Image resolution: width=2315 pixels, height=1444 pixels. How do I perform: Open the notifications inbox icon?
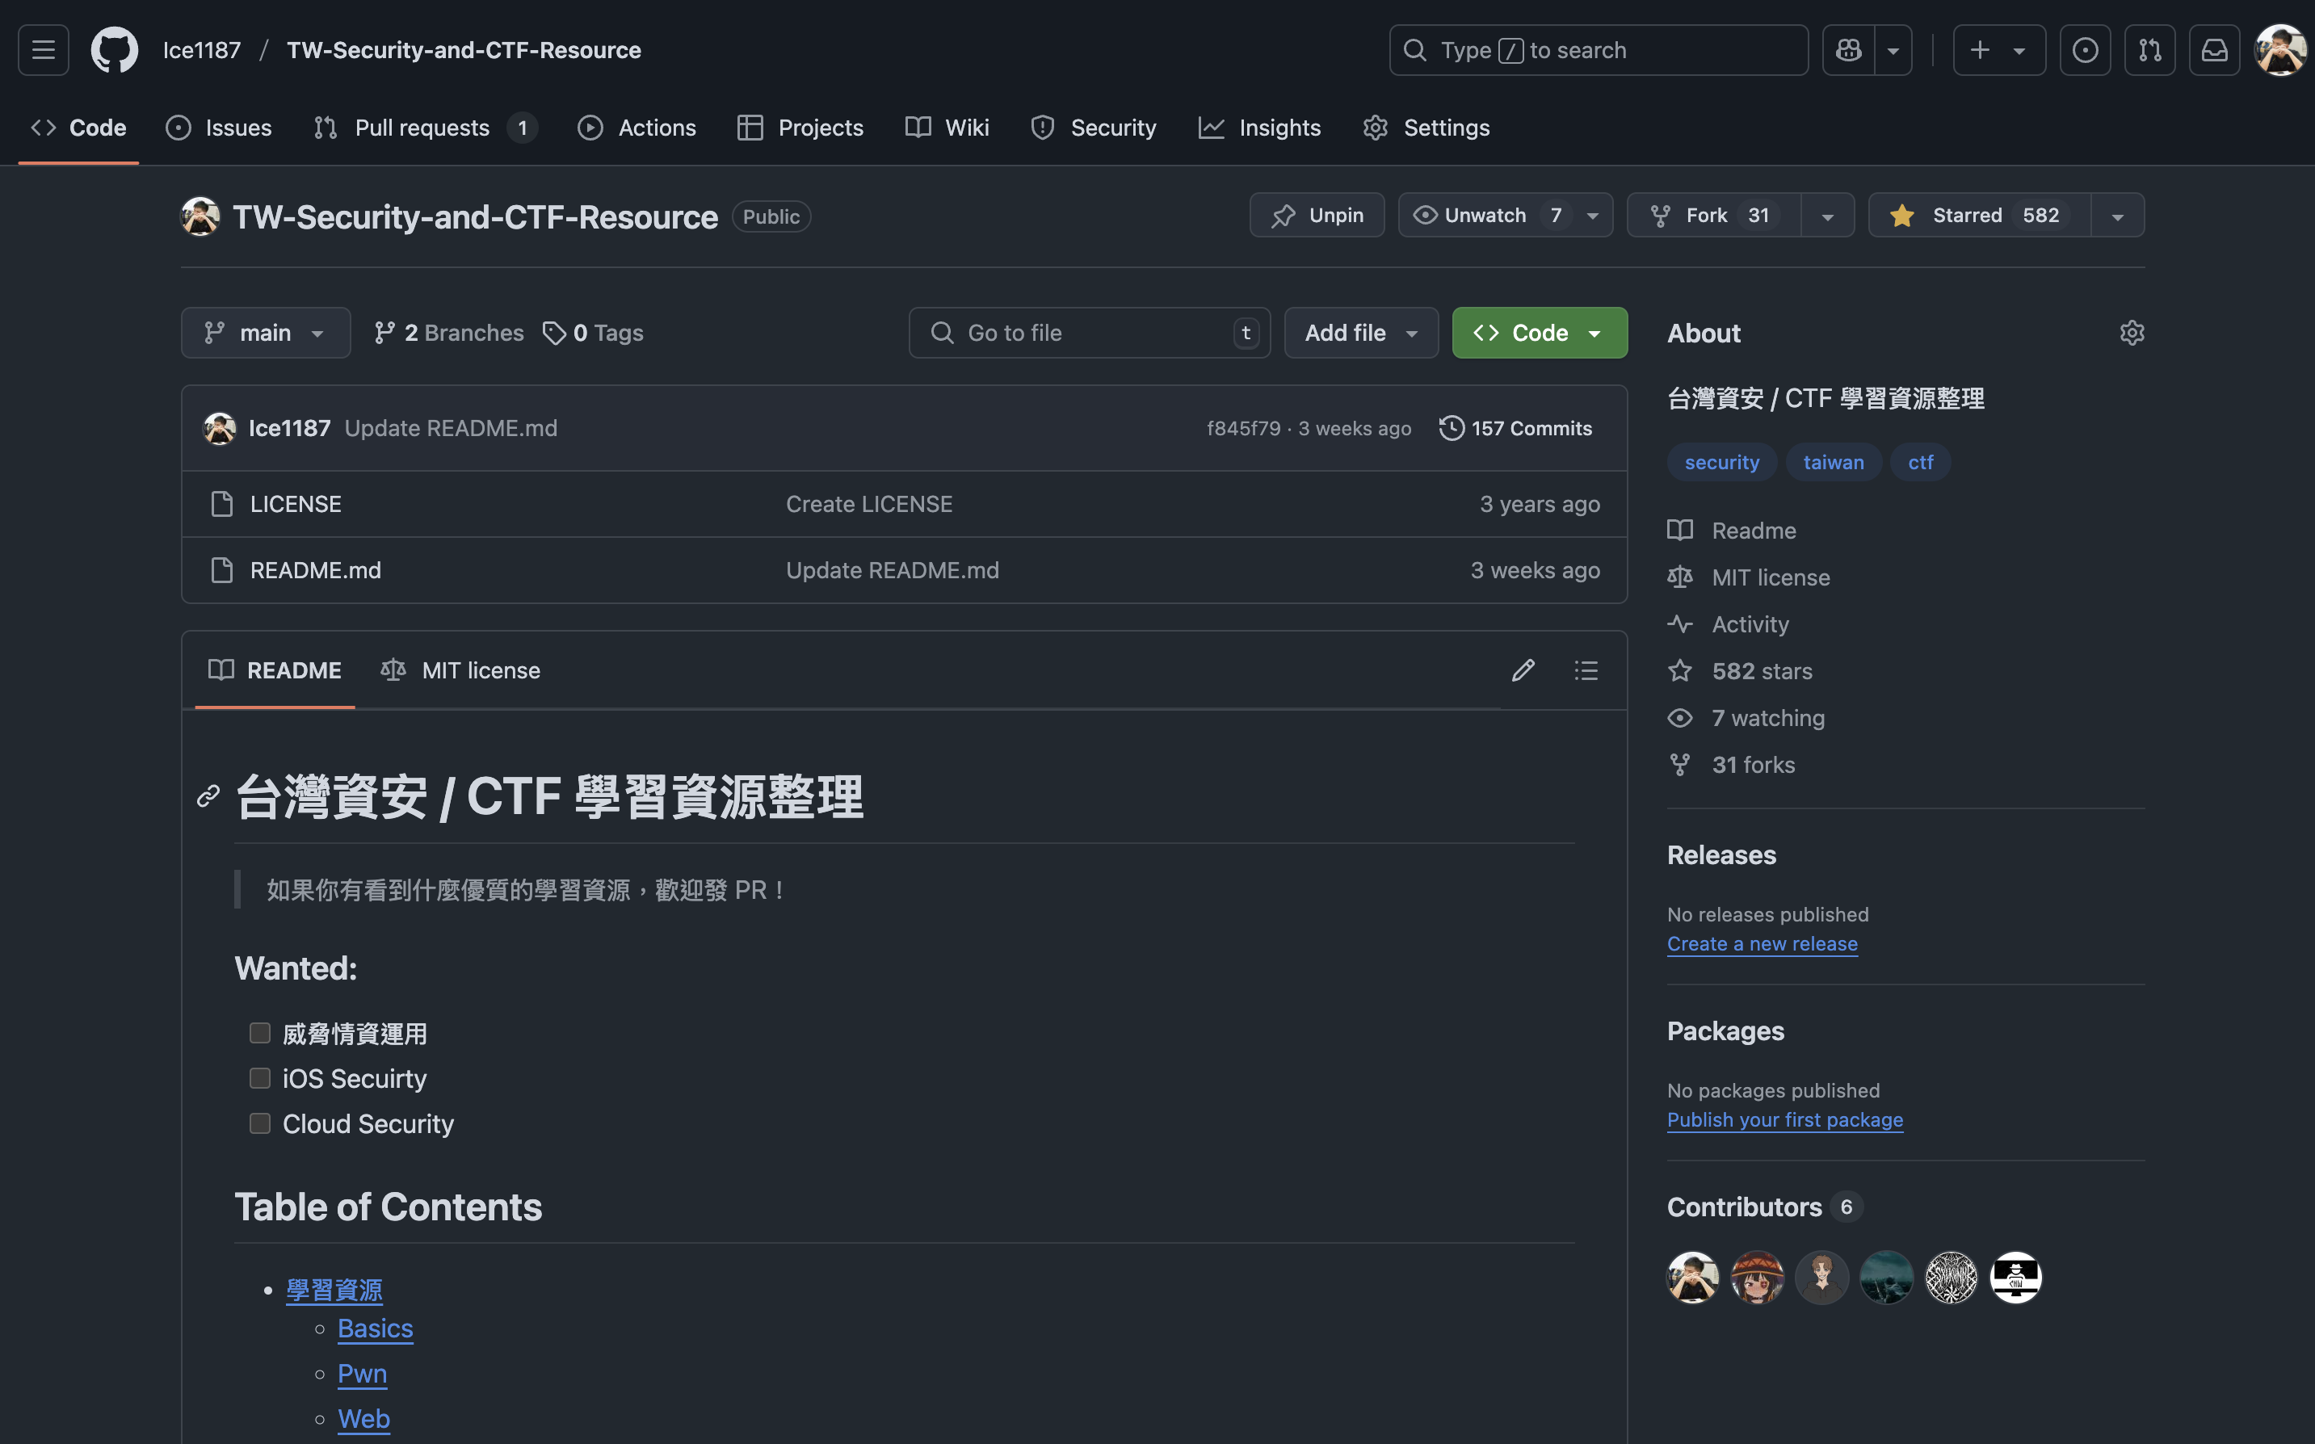(2215, 49)
